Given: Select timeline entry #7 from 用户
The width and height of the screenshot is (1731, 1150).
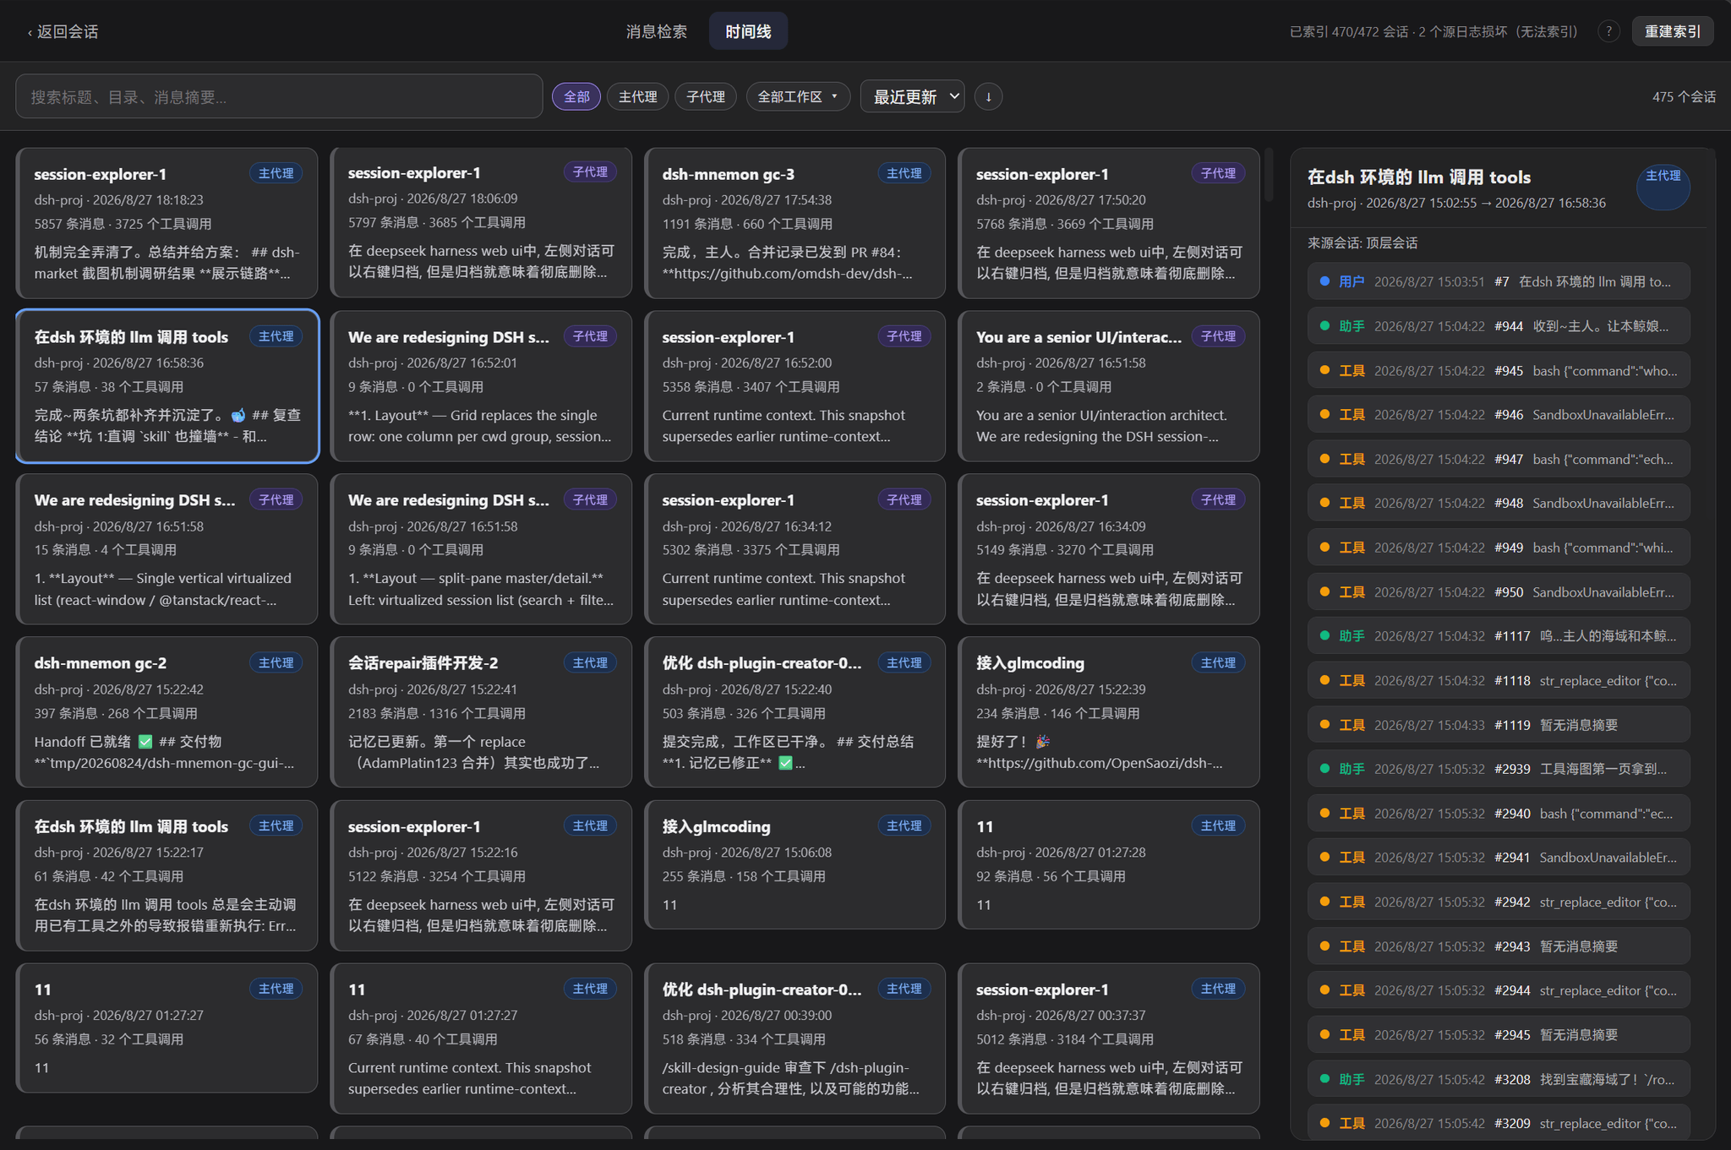Looking at the screenshot, I should (1499, 281).
